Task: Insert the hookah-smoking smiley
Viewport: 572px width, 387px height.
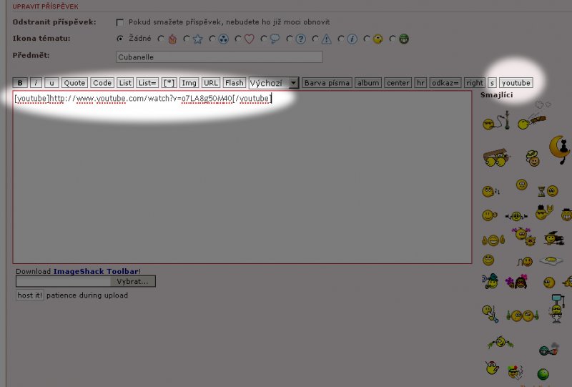Action: point(496,122)
